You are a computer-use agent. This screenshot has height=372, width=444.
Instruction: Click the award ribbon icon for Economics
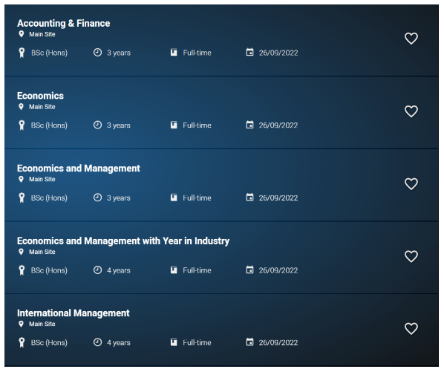point(22,125)
